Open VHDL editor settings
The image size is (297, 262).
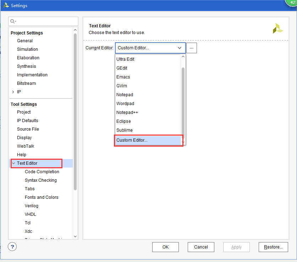point(30,214)
